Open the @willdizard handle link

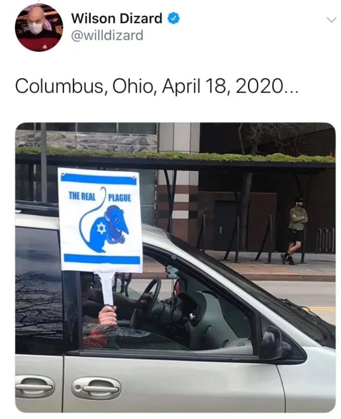pyautogui.click(x=107, y=35)
